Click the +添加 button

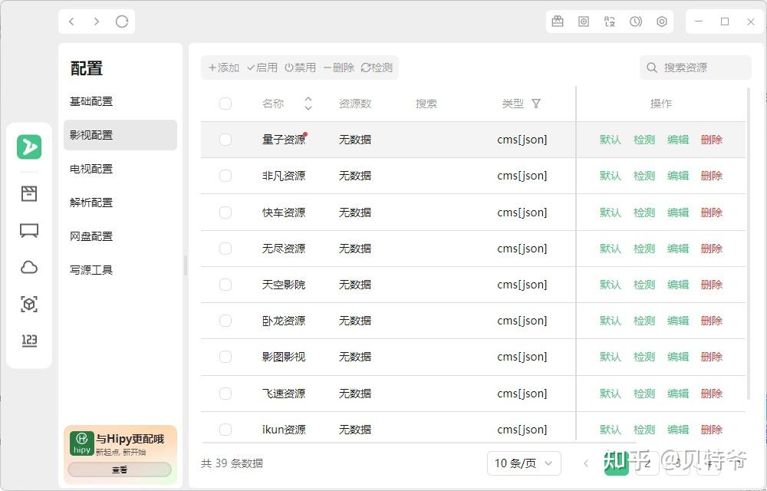coord(222,68)
